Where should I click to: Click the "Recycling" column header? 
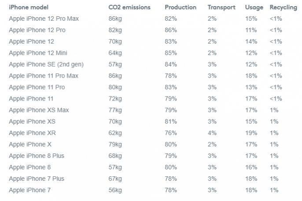pyautogui.click(x=284, y=7)
